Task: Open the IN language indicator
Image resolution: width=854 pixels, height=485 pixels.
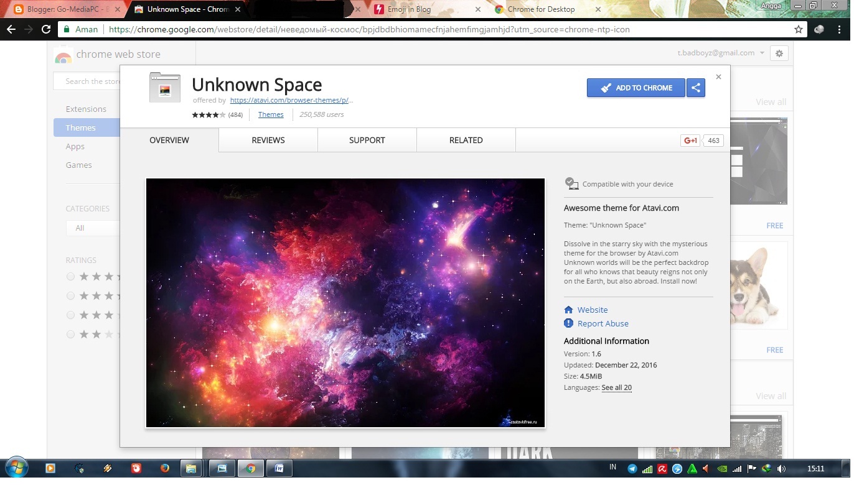Action: pyautogui.click(x=612, y=466)
